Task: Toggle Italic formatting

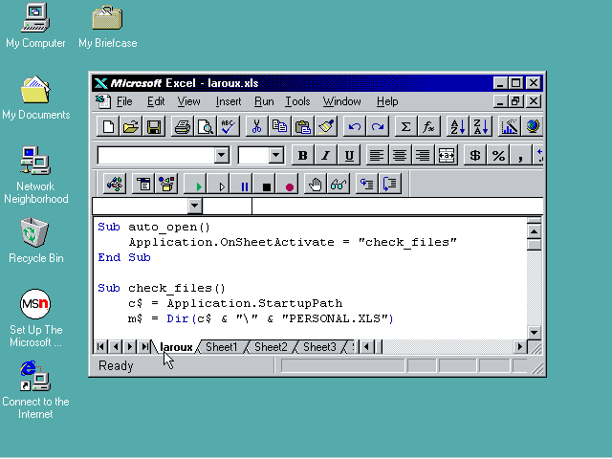Action: (325, 155)
